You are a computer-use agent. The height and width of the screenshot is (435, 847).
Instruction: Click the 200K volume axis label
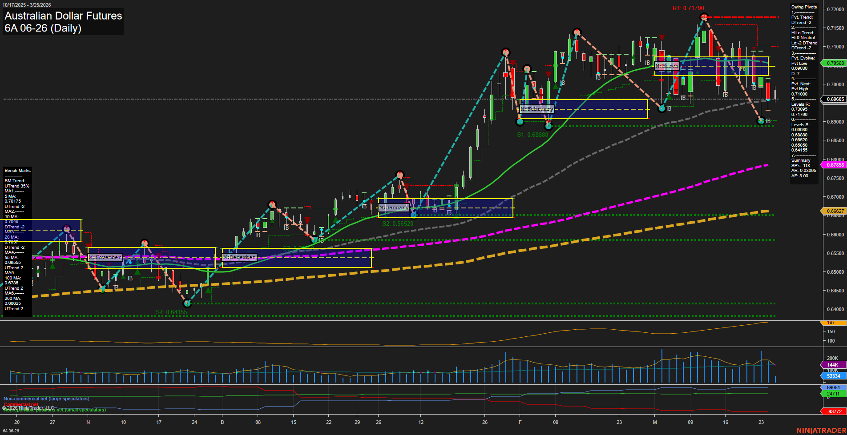(832, 358)
